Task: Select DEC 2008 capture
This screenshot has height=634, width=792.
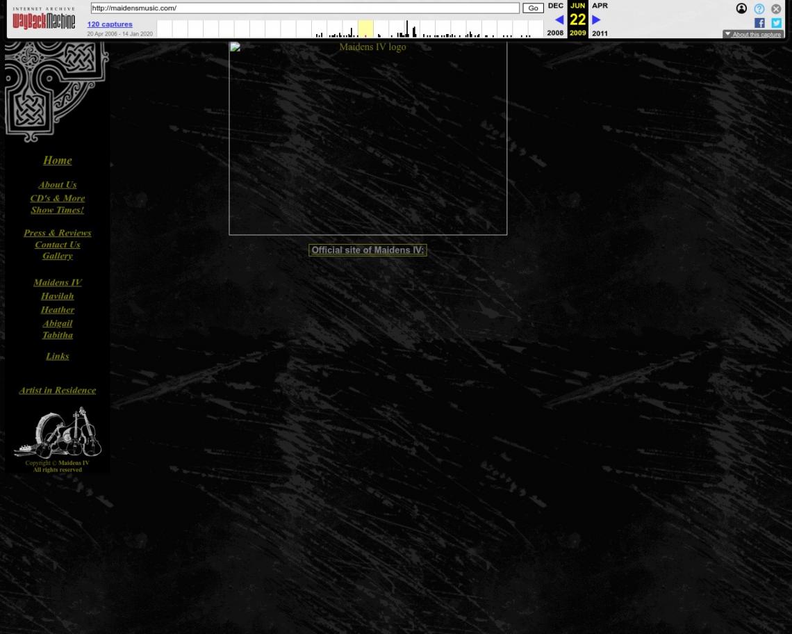Action: (555, 19)
